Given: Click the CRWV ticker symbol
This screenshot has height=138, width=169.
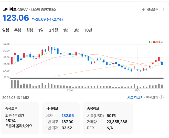Looking at the screenshot, I should pos(23,10).
